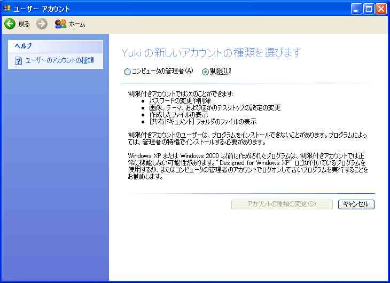This screenshot has height=283, width=390.
Task: Close the ユーザー アカウント window
Action: pos(381,9)
